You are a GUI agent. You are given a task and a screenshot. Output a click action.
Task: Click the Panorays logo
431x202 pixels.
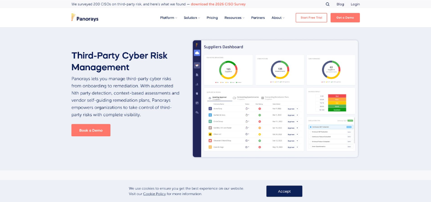pyautogui.click(x=85, y=18)
